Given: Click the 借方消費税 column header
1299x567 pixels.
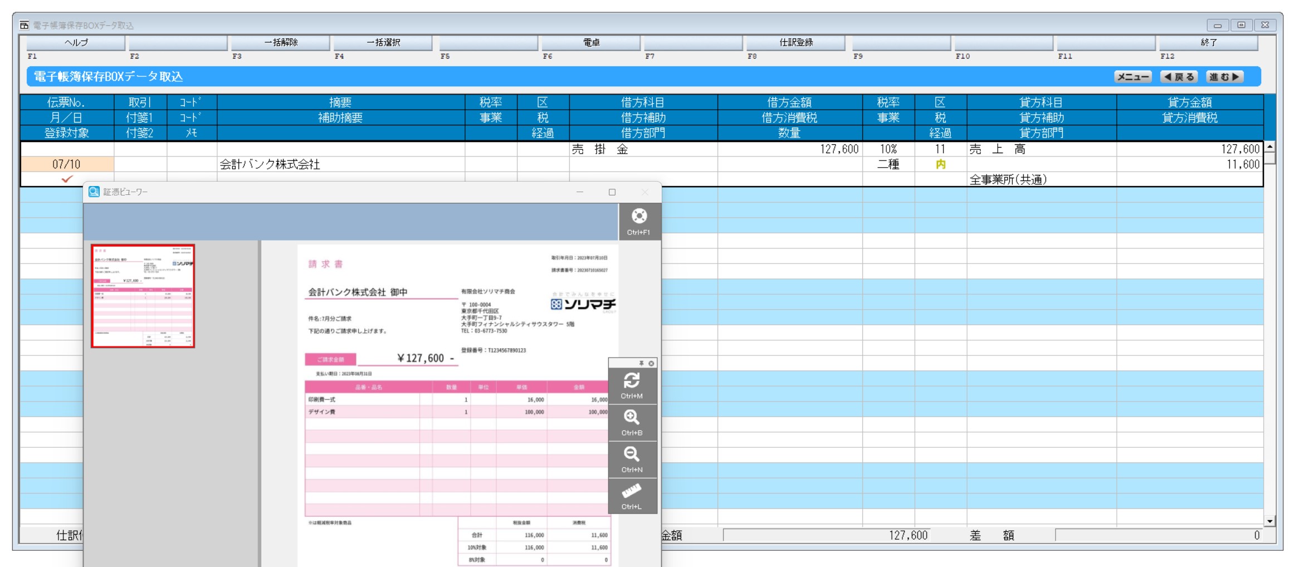Looking at the screenshot, I should pos(790,118).
